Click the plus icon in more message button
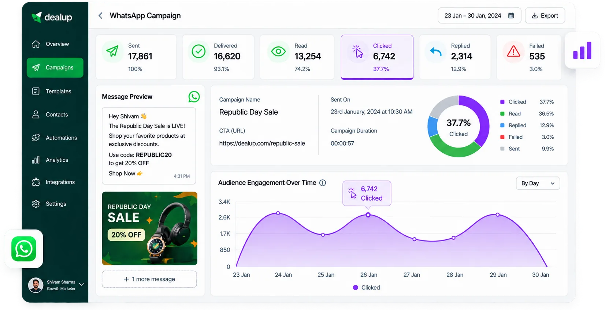The image size is (605, 310). pyautogui.click(x=126, y=279)
